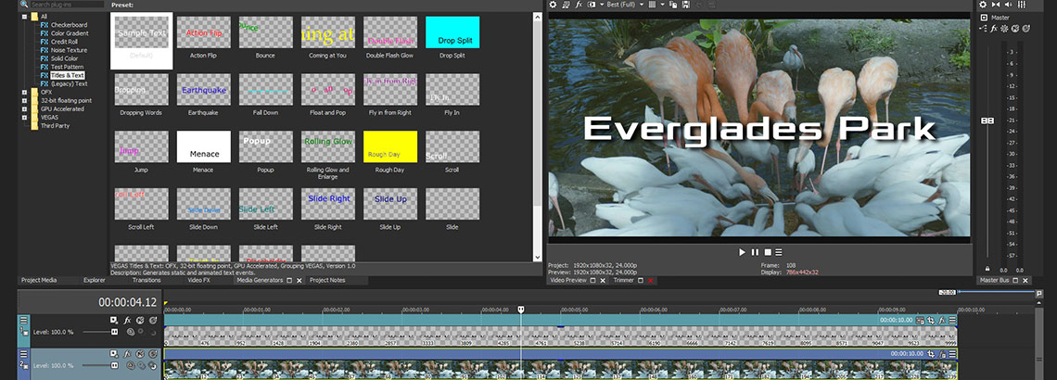Expand the GPU Accelerated folder

coord(25,108)
